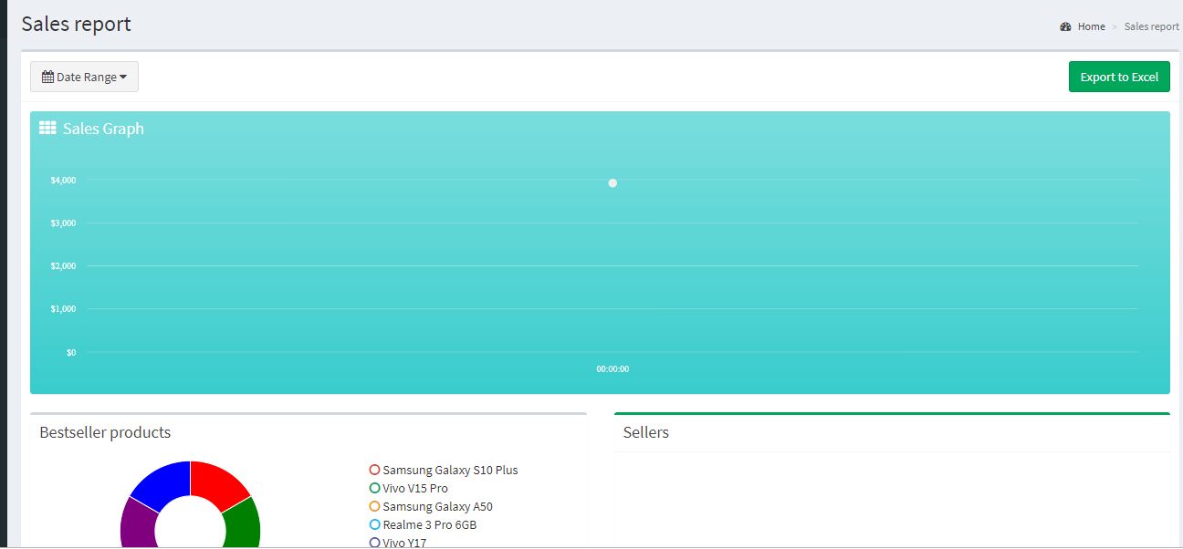Go to Home breadcrumb link
Image resolution: width=1183 pixels, height=549 pixels.
(x=1091, y=26)
